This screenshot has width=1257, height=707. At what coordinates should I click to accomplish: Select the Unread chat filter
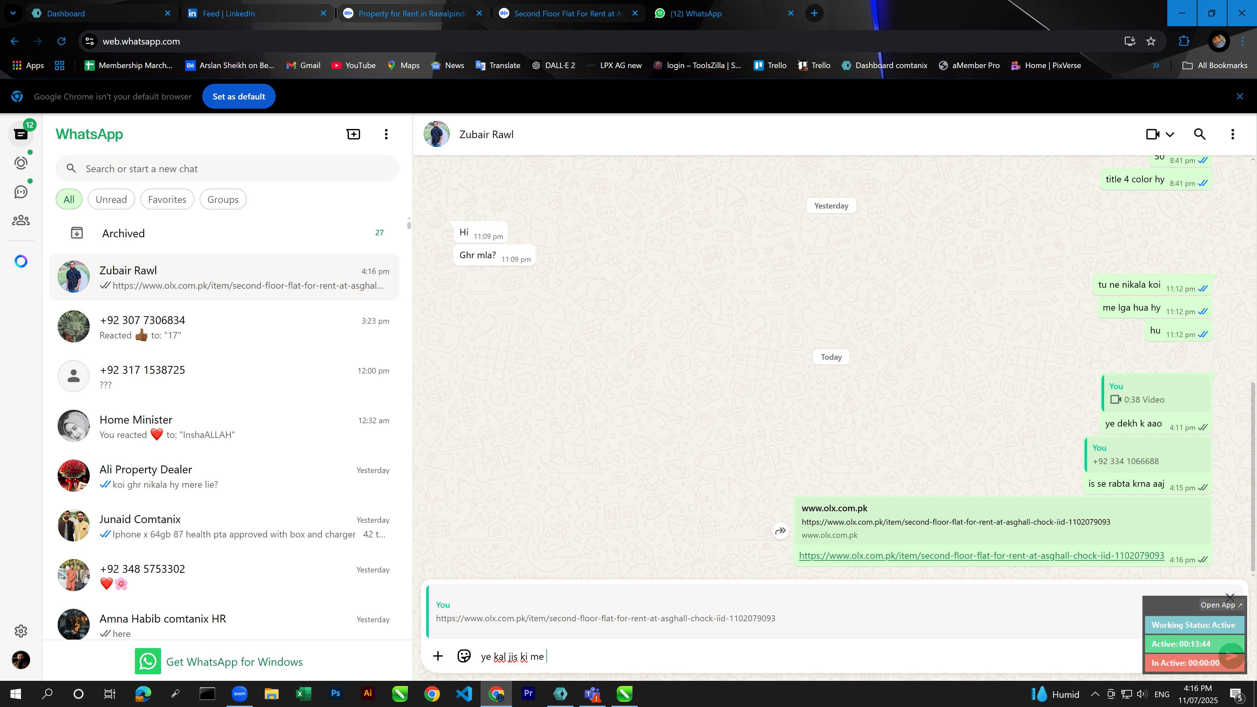click(x=111, y=200)
